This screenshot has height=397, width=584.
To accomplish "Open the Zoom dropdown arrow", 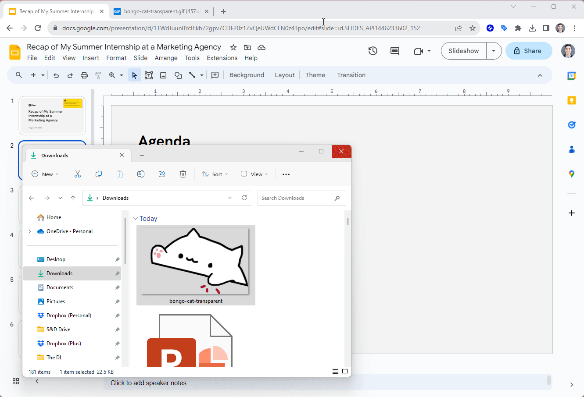I will [122, 75].
